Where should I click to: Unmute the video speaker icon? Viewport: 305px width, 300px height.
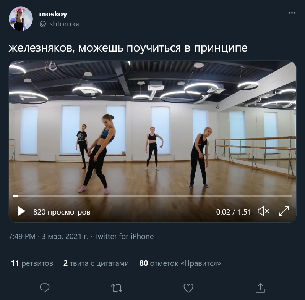tap(264, 211)
